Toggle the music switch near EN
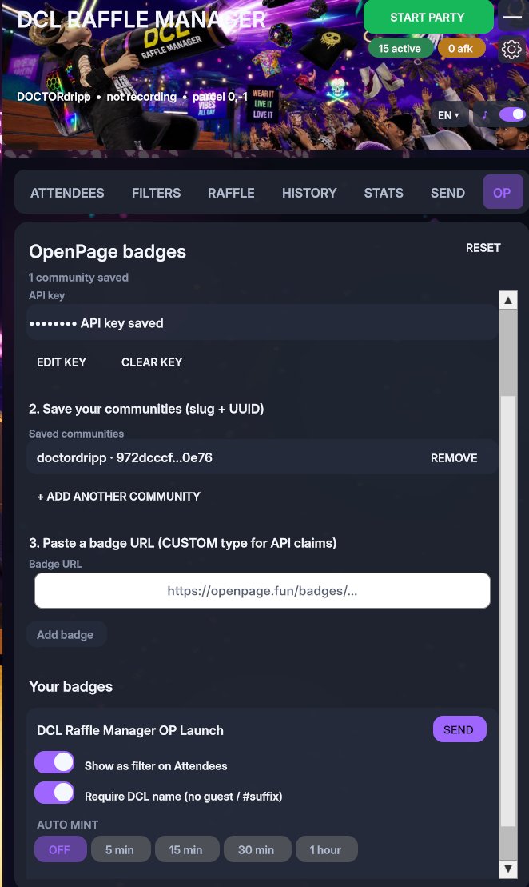 click(x=512, y=115)
